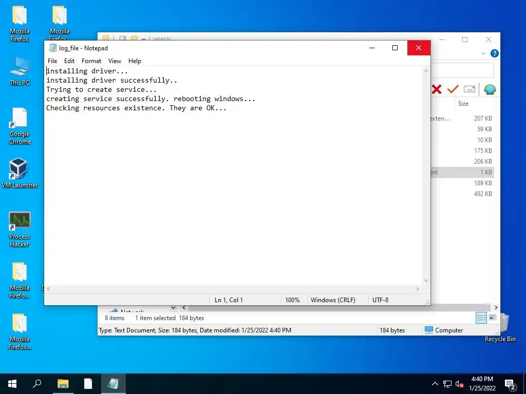Click the Explorer search box
This screenshot has width=526, height=394.
[x=462, y=70]
